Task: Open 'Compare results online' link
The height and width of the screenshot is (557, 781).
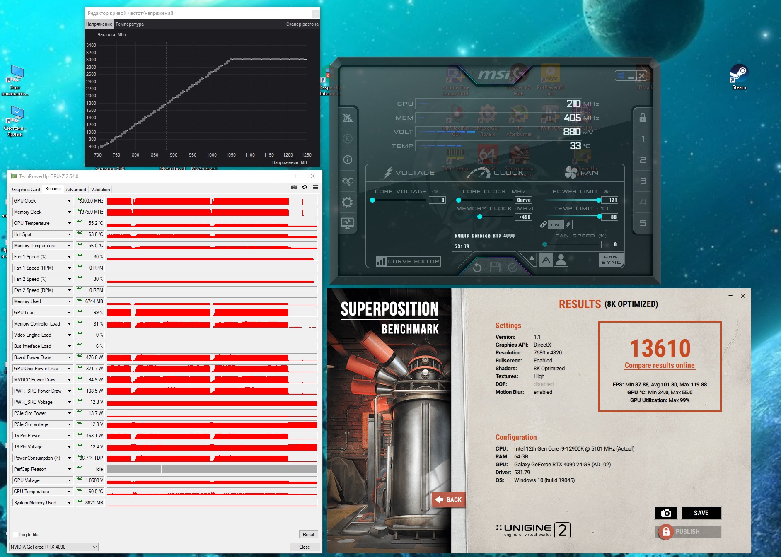Action: [x=660, y=365]
